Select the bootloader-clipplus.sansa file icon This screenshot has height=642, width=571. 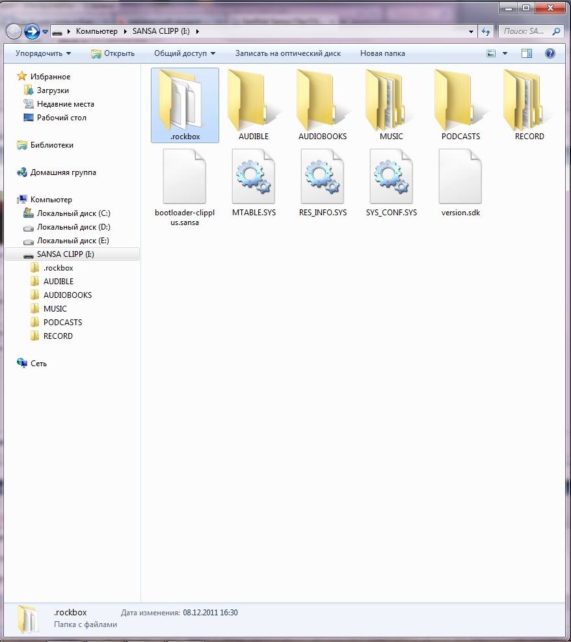[x=184, y=176]
